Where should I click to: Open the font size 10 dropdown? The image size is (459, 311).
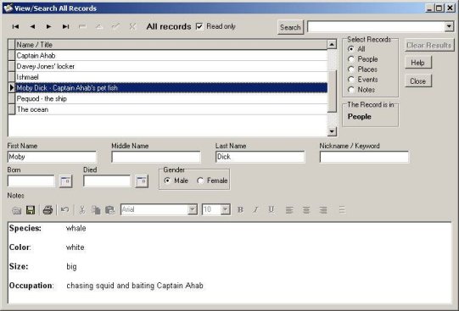tap(225, 209)
